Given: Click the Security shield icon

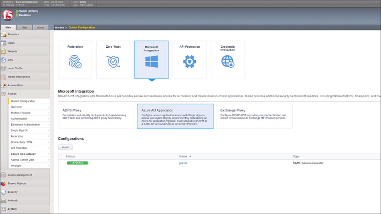Looking at the screenshot, I should (3, 192).
